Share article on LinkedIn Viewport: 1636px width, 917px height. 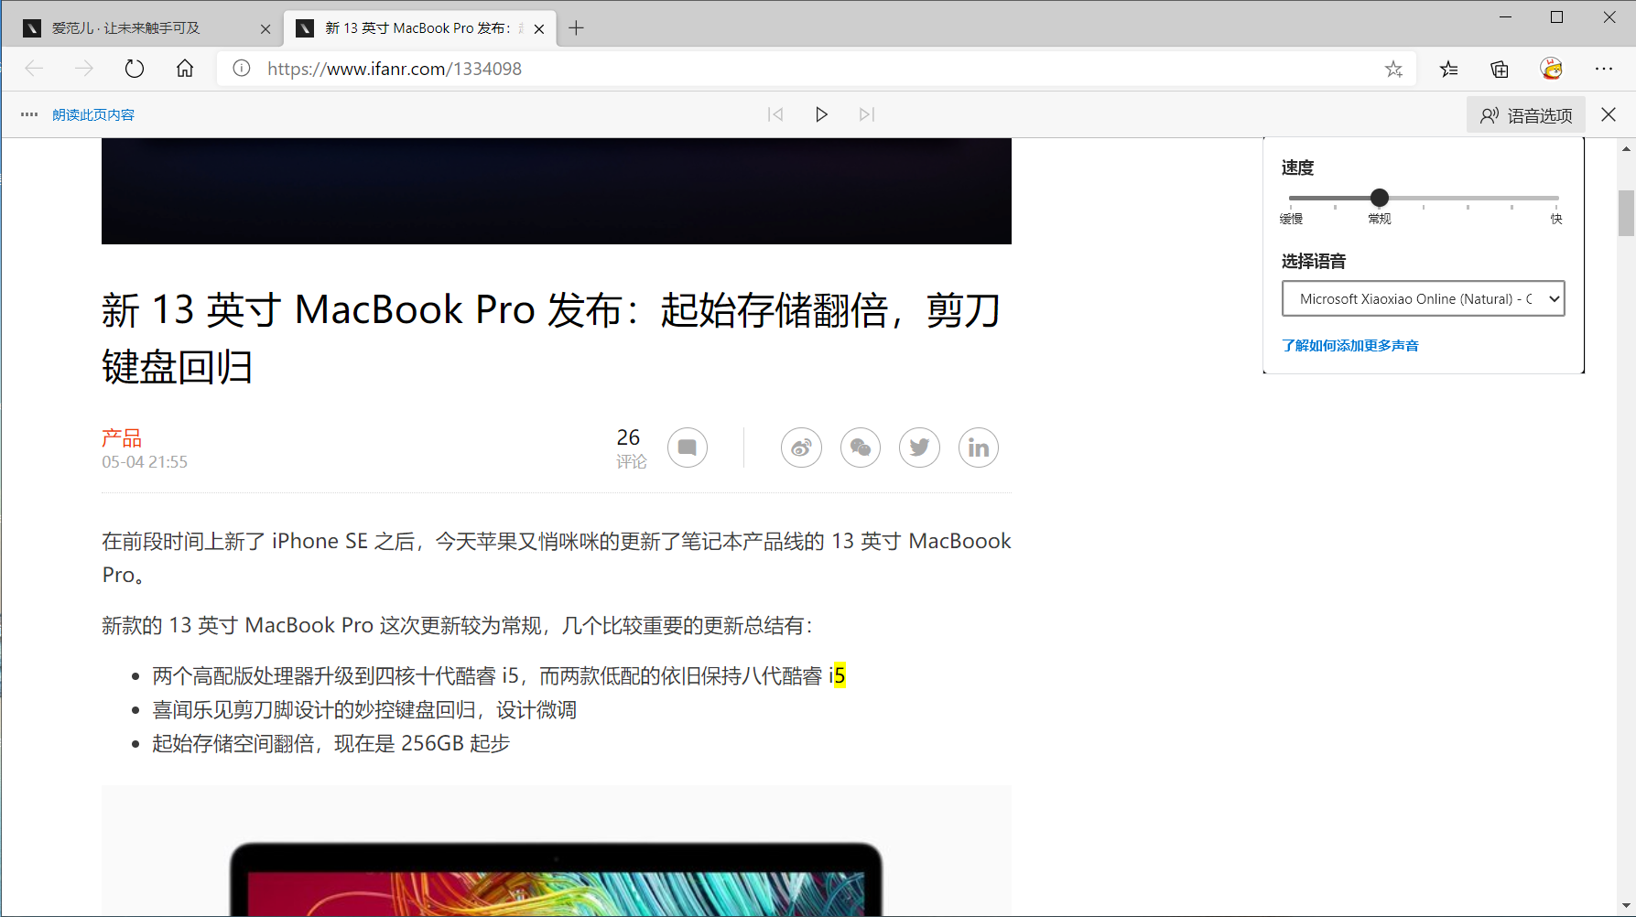coord(978,448)
